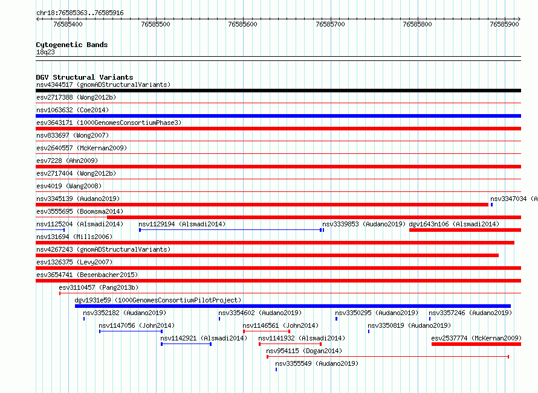The image size is (538, 393).
Task: Click the nsv3347034 label at right edge
Action: pos(514,199)
